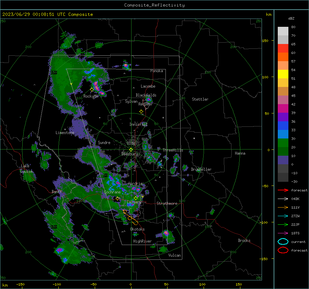
Task: Select the cyan 27ZW arrow legend entry
Action: [x=283, y=216]
